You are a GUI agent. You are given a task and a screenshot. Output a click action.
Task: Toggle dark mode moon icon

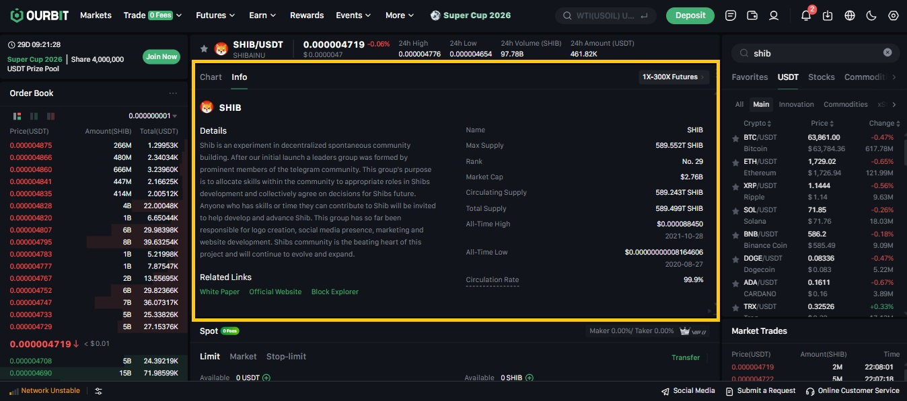871,15
